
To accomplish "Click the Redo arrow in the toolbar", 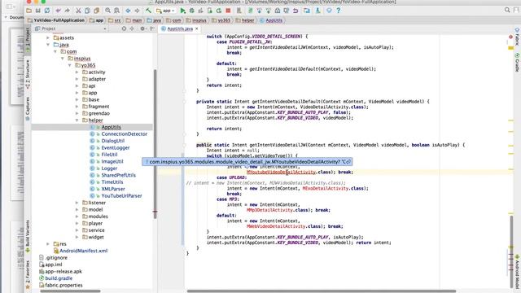I will (68, 11).
